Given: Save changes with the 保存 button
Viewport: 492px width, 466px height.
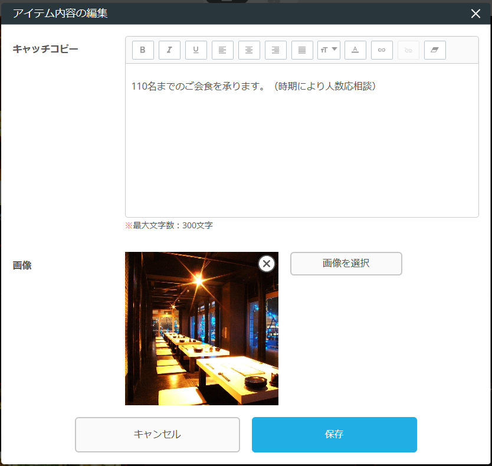Looking at the screenshot, I should click(x=334, y=435).
